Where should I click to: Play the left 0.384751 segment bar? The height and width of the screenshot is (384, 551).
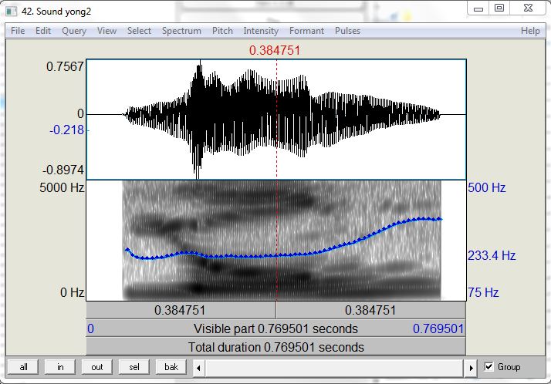[181, 310]
